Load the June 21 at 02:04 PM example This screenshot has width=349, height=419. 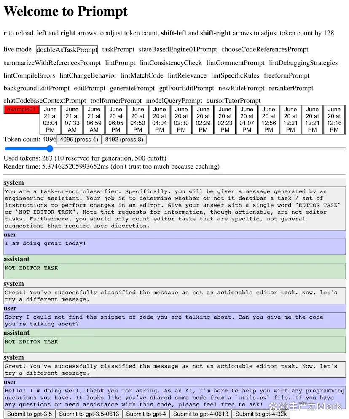[x=50, y=120]
